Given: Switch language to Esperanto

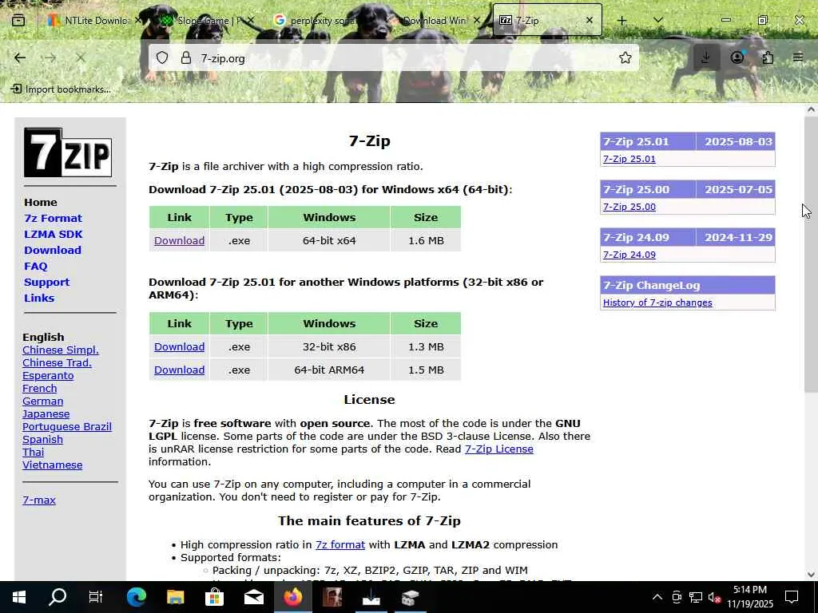Looking at the screenshot, I should pyautogui.click(x=48, y=376).
